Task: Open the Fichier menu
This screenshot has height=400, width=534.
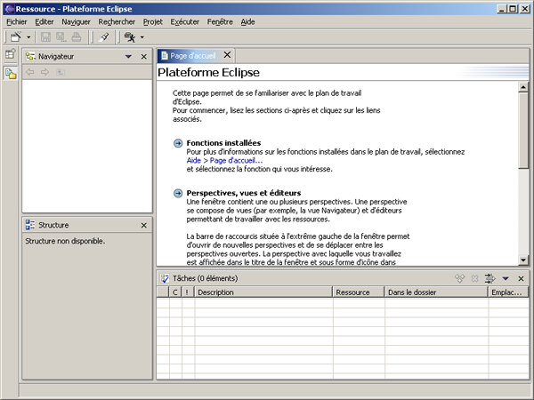Action: 16,20
